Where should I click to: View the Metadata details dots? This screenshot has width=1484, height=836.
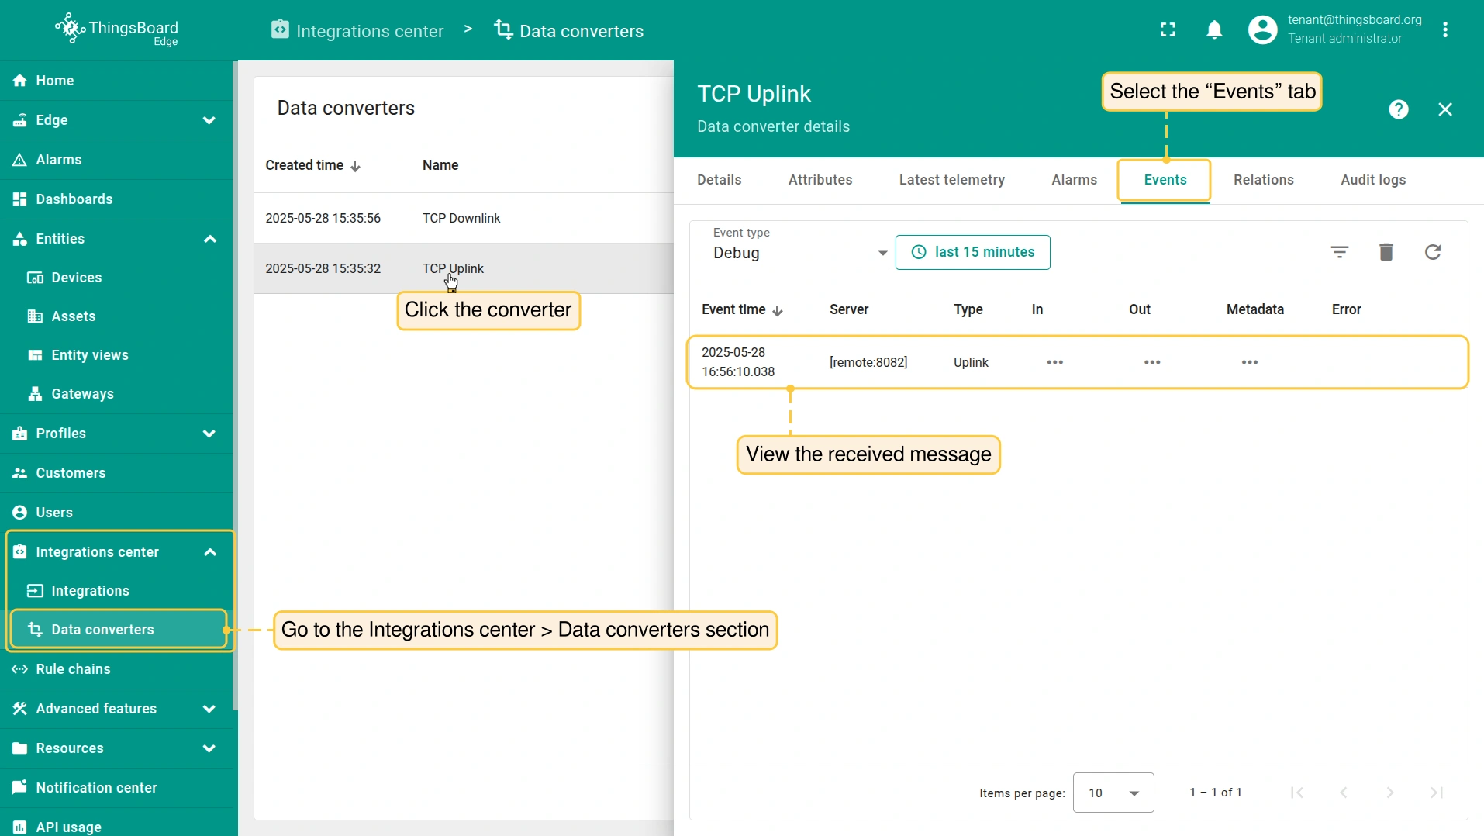coord(1249,362)
